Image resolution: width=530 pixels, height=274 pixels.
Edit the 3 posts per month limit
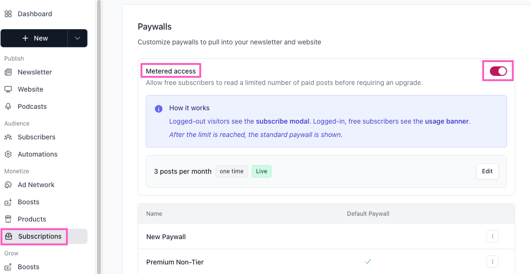click(487, 171)
